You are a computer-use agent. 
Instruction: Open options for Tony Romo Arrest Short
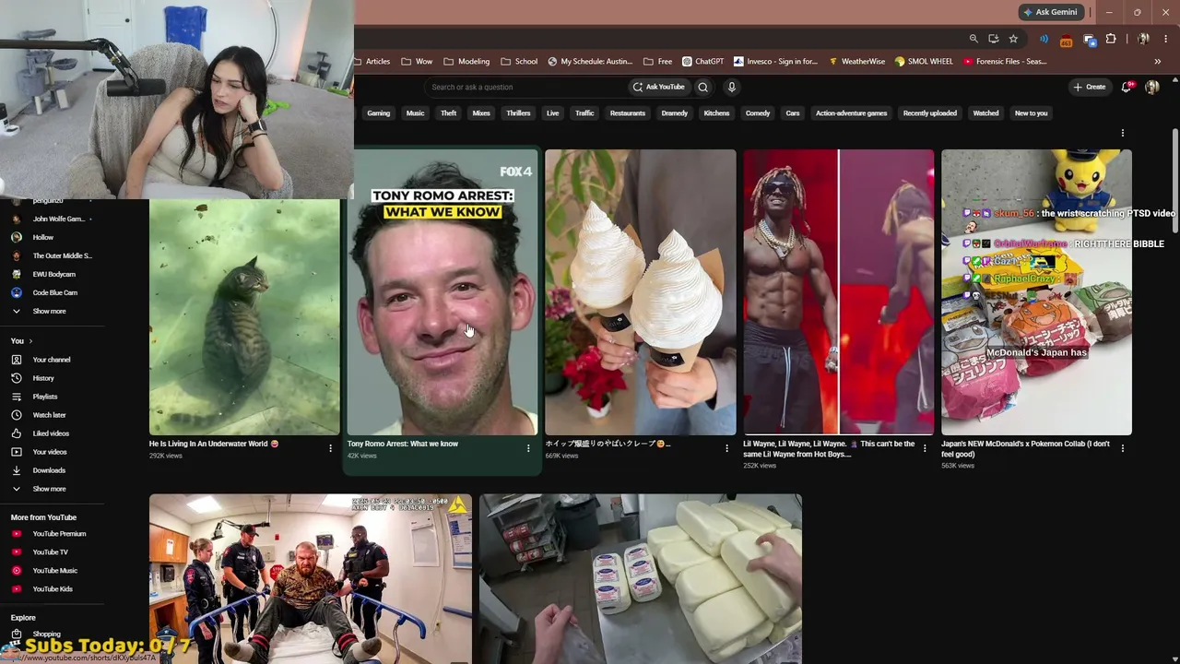tap(528, 448)
